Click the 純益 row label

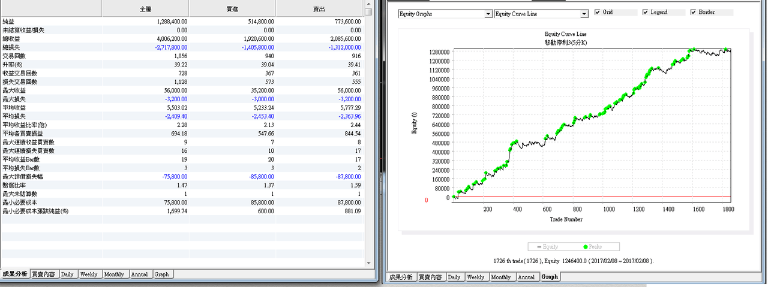pyautogui.click(x=9, y=21)
